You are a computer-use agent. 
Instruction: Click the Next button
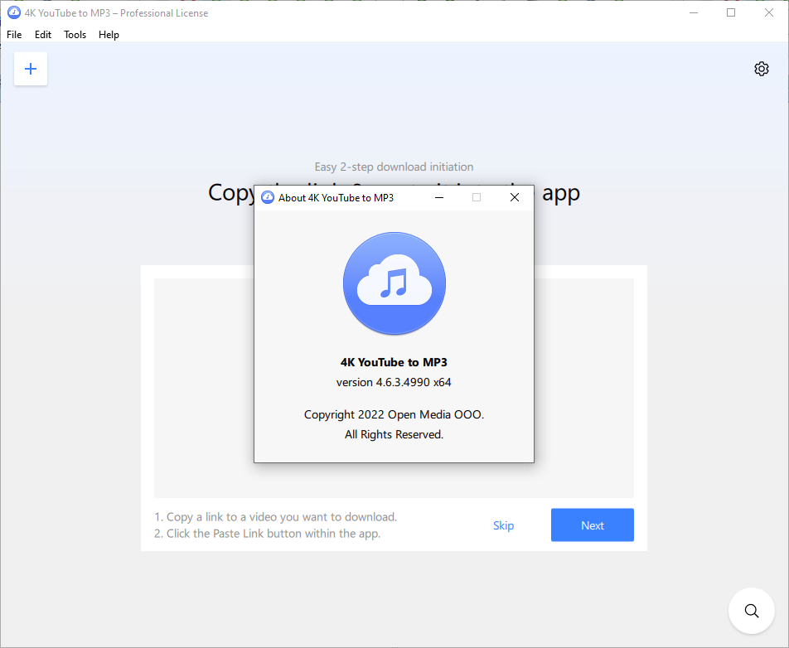click(x=593, y=525)
